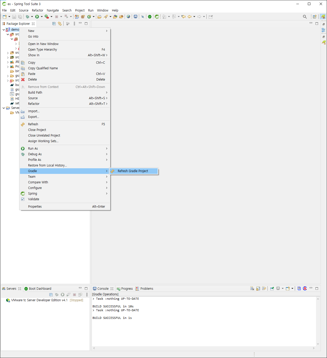Open the Run button dropdown arrow
The image size is (327, 358).
tap(42, 17)
